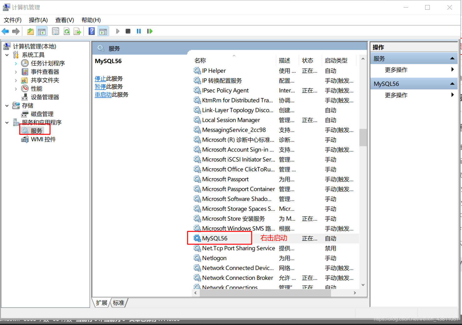The image size is (462, 325).
Task: Select the Network Connection Broker service
Action: tap(276, 278)
